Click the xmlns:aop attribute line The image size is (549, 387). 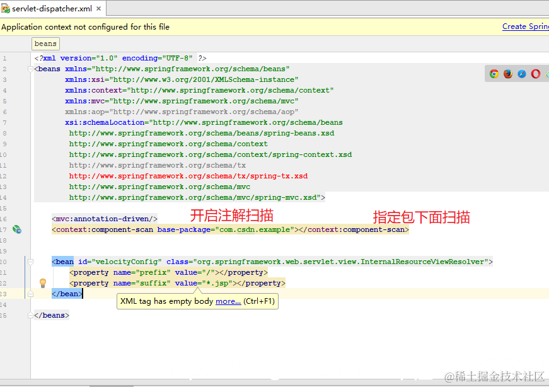tap(182, 112)
